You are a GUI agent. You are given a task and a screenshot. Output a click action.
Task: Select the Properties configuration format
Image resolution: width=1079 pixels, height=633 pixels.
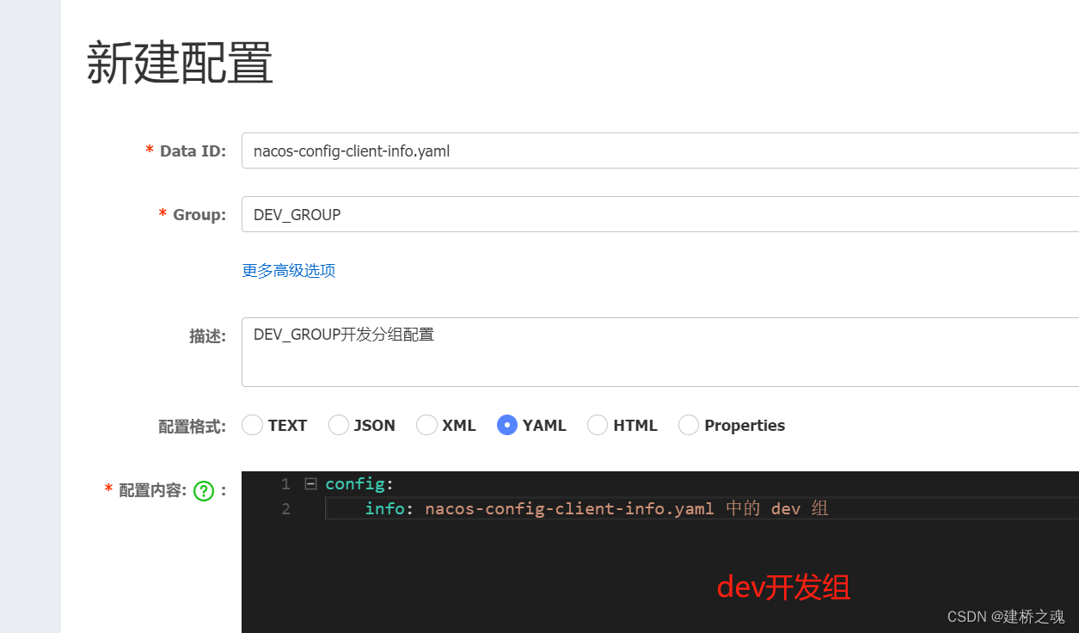click(688, 425)
